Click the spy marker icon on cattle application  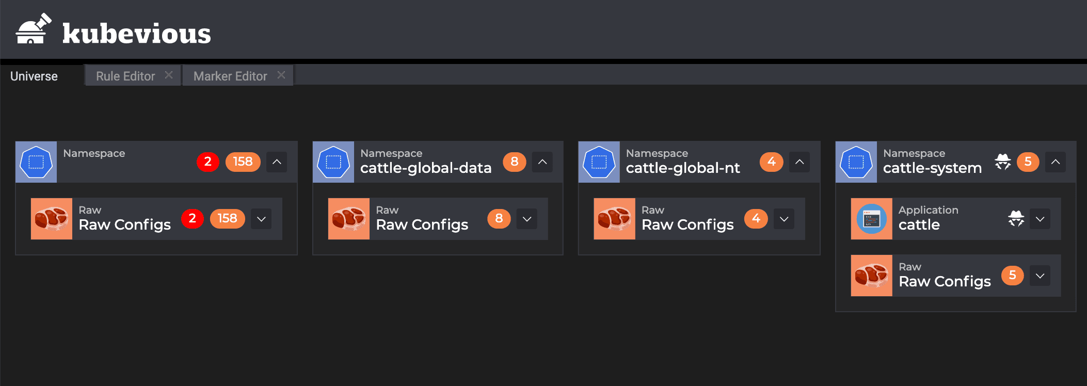click(1016, 219)
